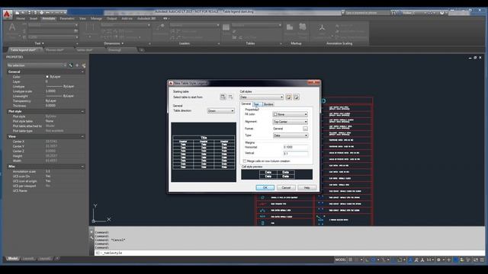Collapse the Misc section in Properties

tap(82, 167)
